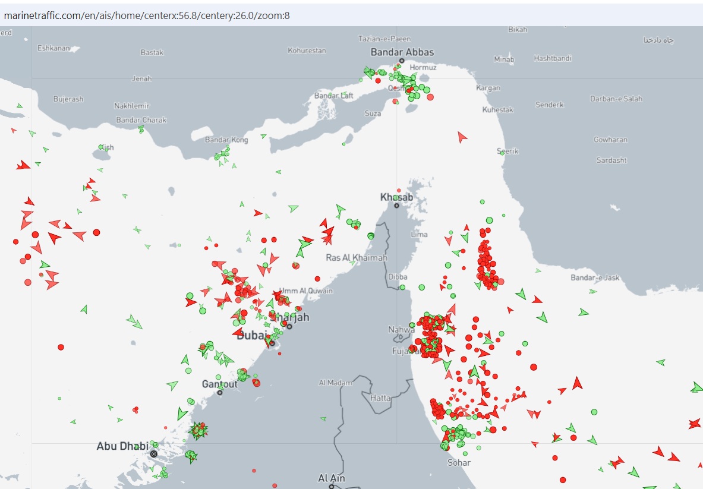Click the Sohar city label
The image size is (703, 489).
(x=458, y=462)
